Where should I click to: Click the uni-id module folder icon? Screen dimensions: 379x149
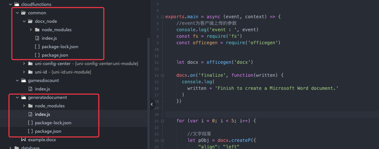[x=30, y=72]
